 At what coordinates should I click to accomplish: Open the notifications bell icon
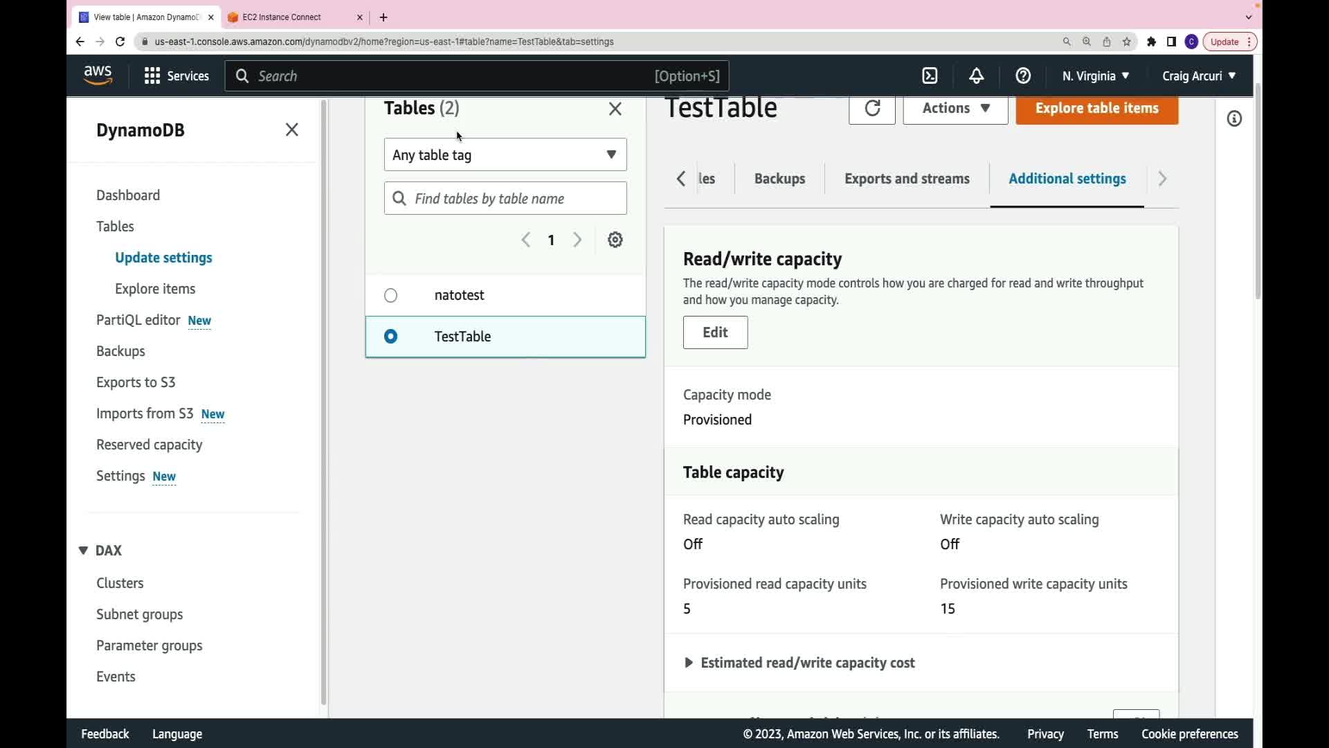[x=976, y=76]
